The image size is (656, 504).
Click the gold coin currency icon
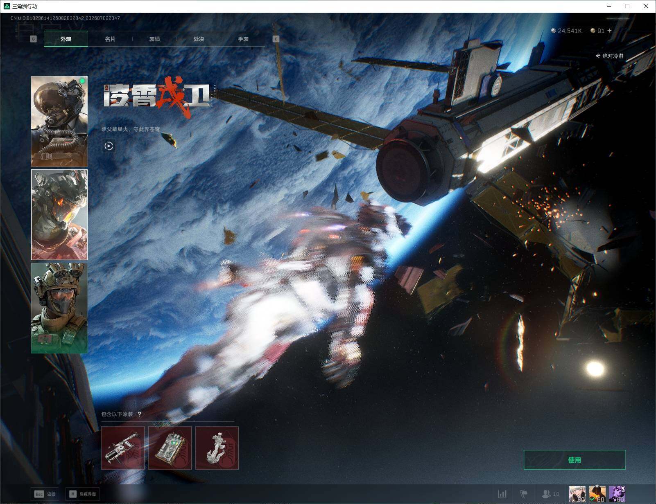pos(593,31)
